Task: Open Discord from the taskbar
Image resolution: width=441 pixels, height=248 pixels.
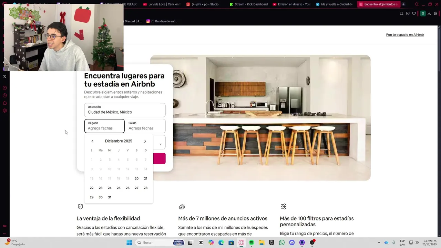Action: [292, 242]
